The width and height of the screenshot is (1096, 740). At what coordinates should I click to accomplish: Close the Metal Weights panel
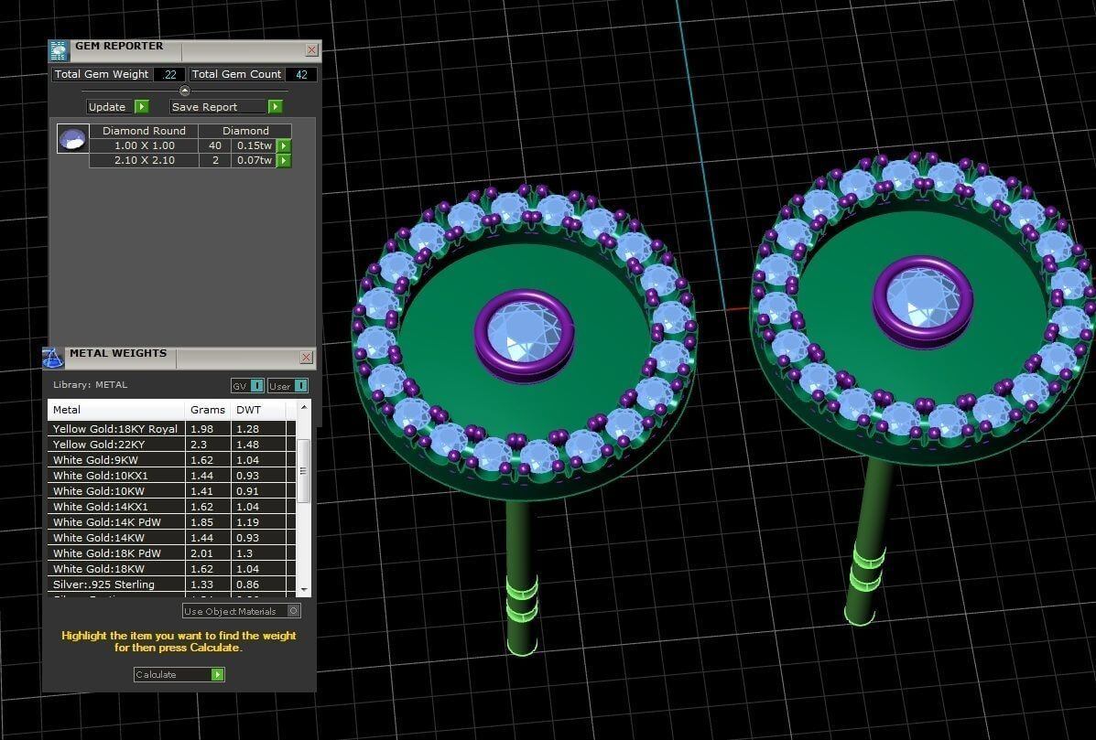tap(306, 358)
